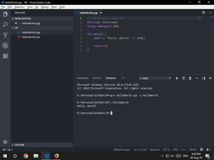Open the Source Control view
Viewport: 214px width, 160px height.
[5, 35]
